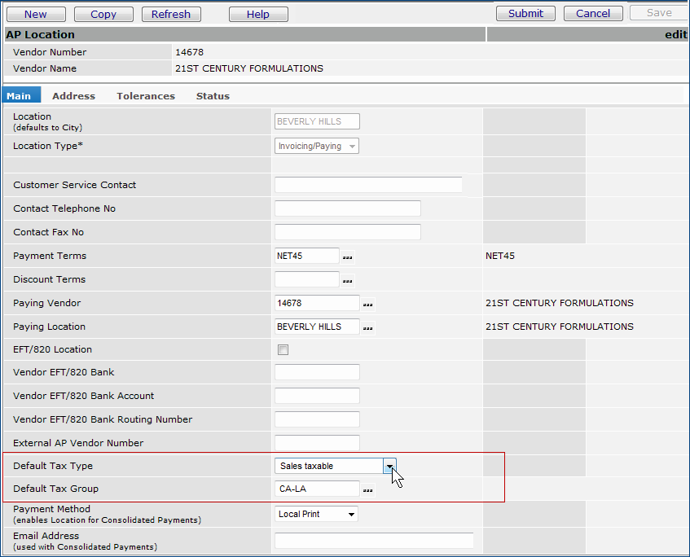This screenshot has height=557, width=690.
Task: Click the Refresh button
Action: 171,15
